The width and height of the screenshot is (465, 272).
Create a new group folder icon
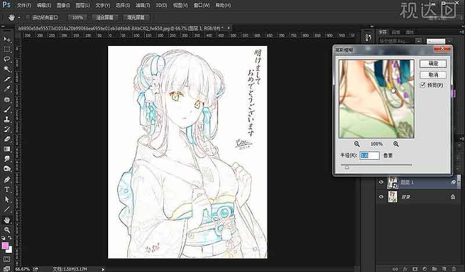tap(434, 269)
